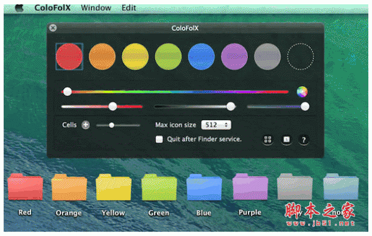372x236 pixels.
Task: Click the Red folder name label
Action: (25, 212)
